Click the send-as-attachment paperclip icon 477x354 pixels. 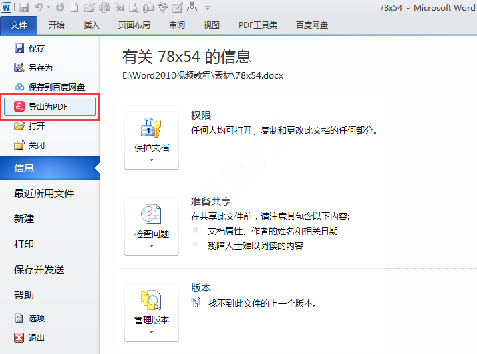[148, 7]
